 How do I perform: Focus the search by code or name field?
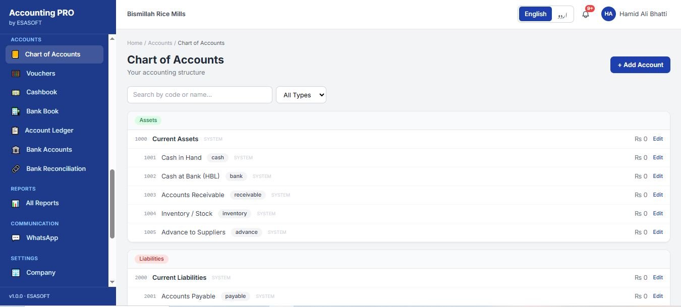click(200, 95)
